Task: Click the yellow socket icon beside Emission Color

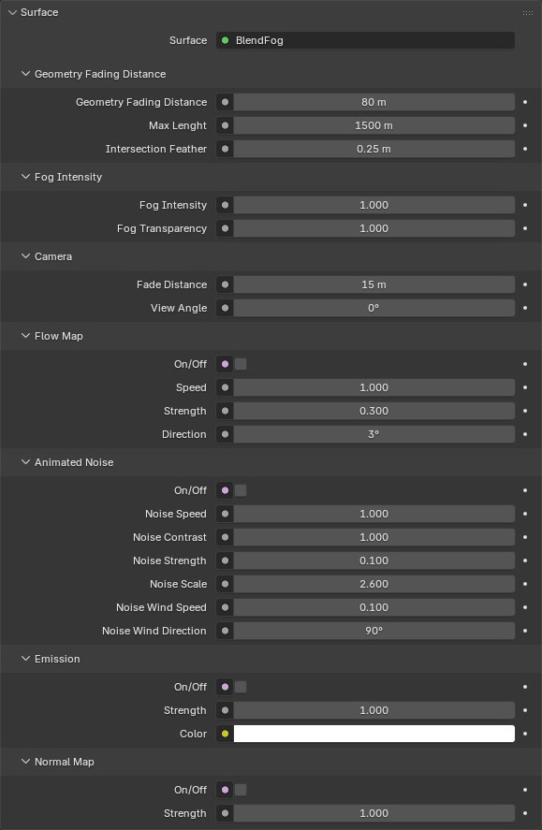Action: 225,734
